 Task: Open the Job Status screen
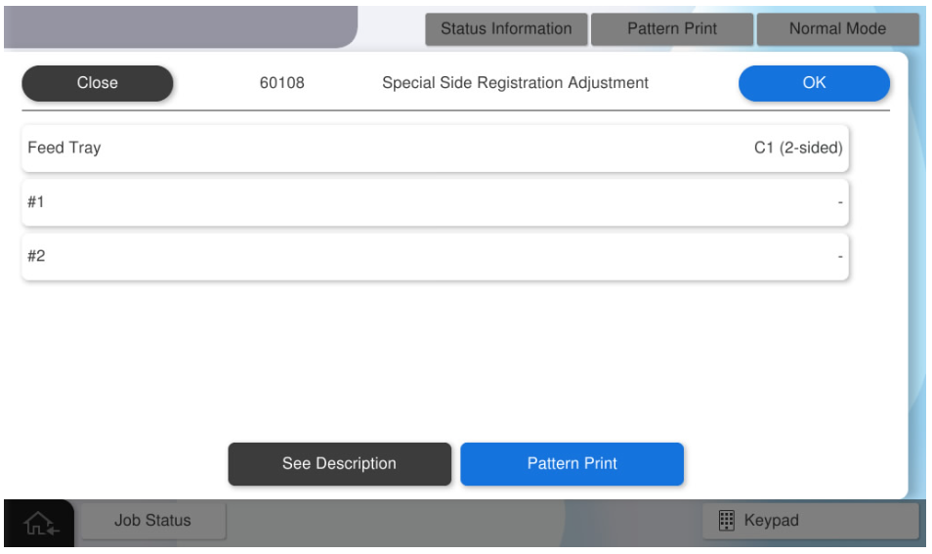click(152, 521)
